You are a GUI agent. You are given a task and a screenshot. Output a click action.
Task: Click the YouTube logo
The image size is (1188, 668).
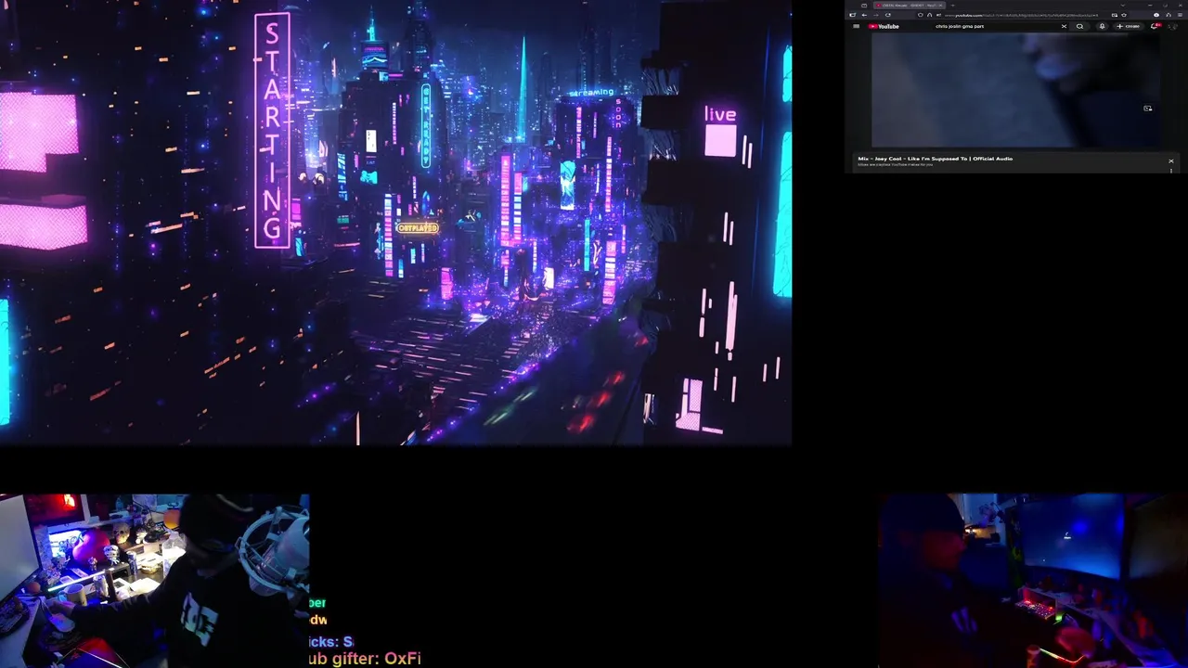884,26
